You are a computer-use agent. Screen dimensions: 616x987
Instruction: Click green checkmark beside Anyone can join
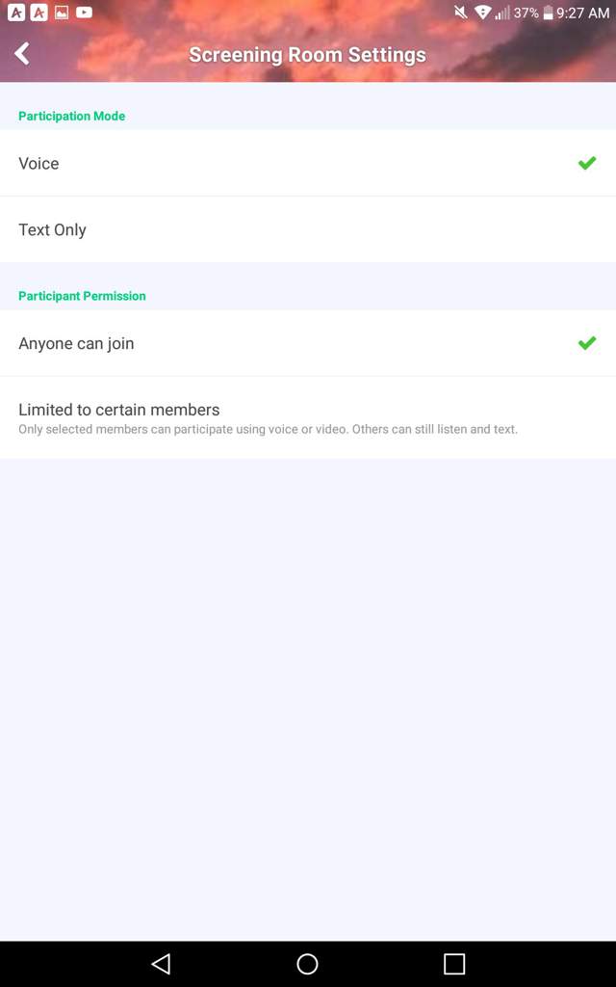[587, 343]
